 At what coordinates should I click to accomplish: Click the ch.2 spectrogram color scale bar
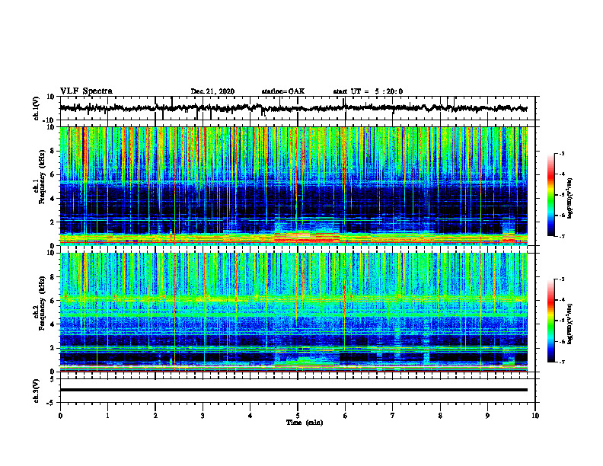pyautogui.click(x=550, y=321)
